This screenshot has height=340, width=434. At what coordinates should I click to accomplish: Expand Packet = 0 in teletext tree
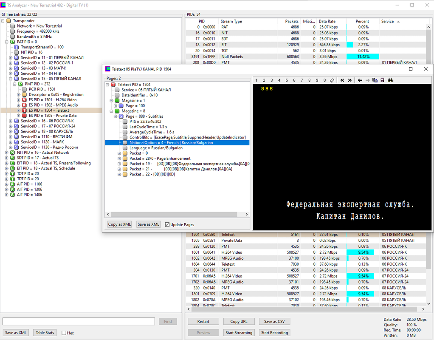[119, 153]
